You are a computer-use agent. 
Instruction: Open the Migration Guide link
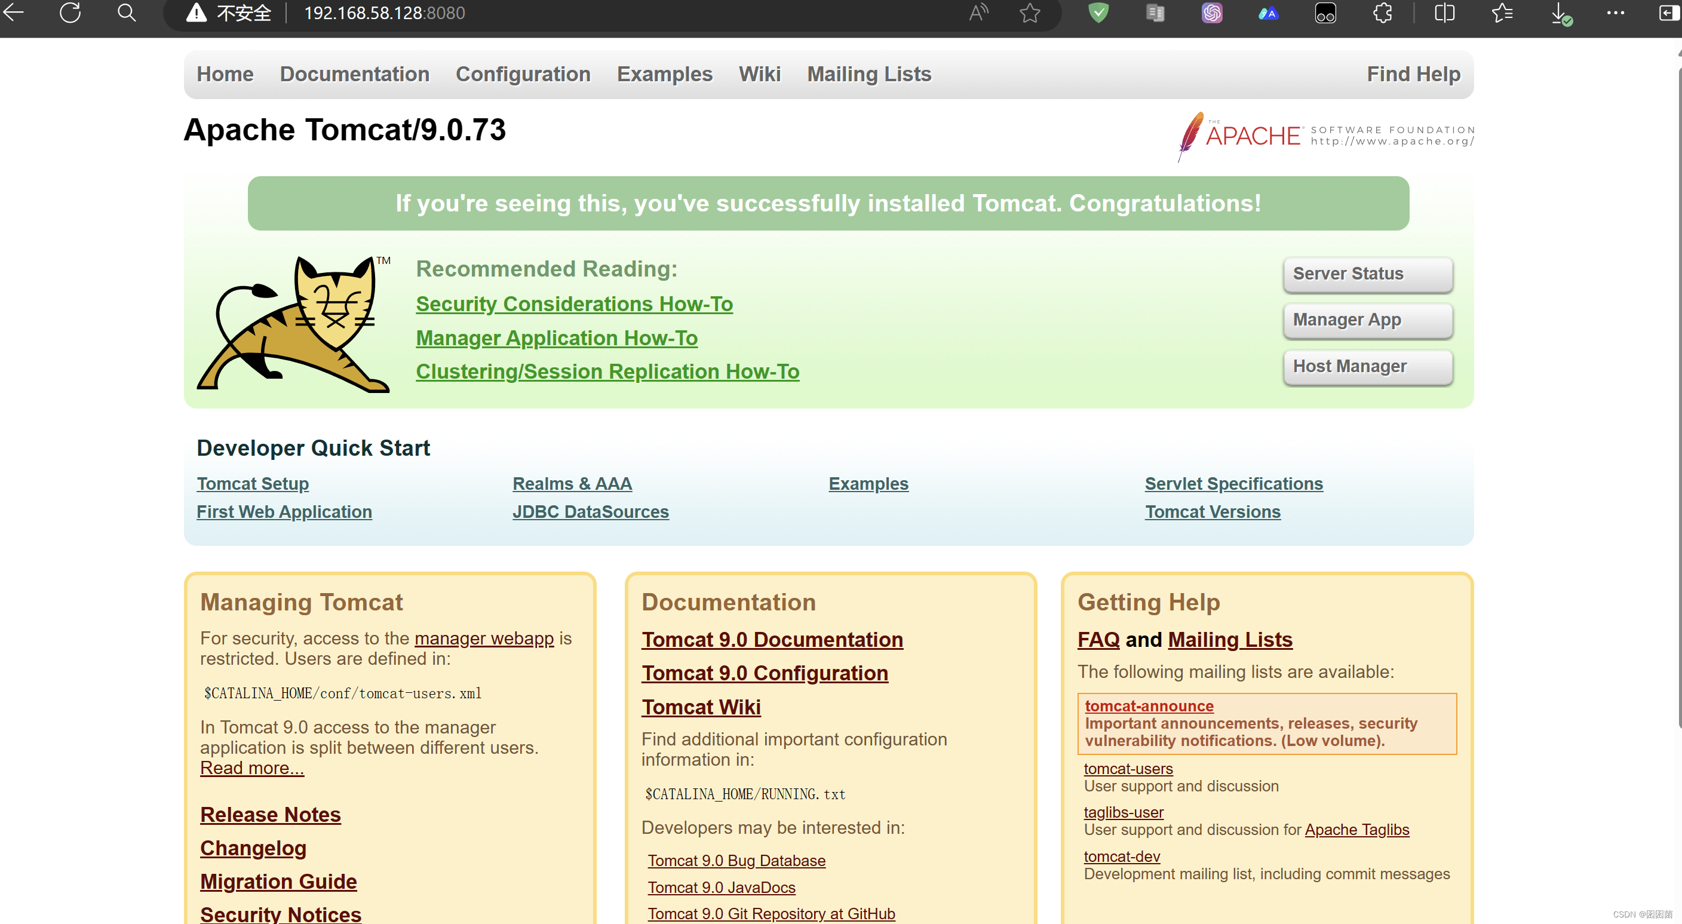[x=279, y=882]
